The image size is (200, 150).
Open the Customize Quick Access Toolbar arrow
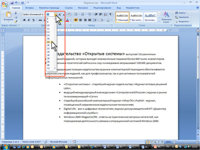pos(28,3)
